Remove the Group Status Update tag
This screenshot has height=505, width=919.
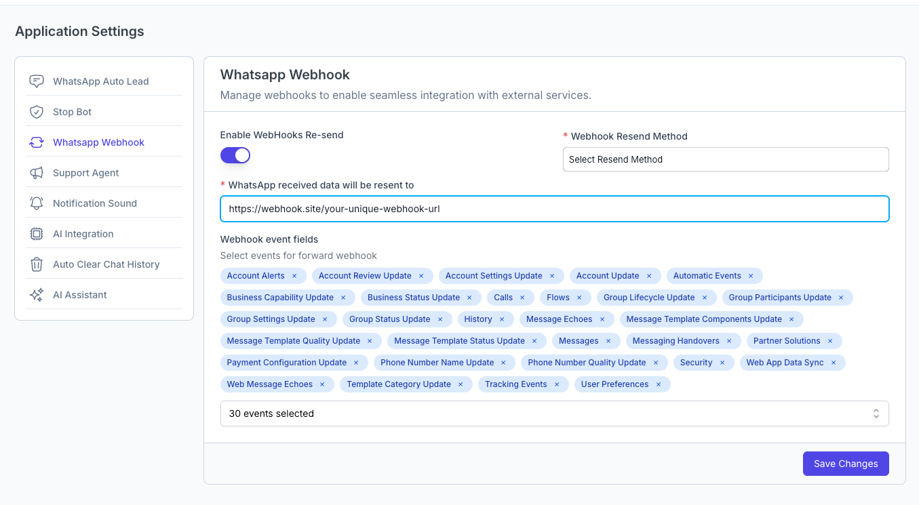click(x=440, y=319)
